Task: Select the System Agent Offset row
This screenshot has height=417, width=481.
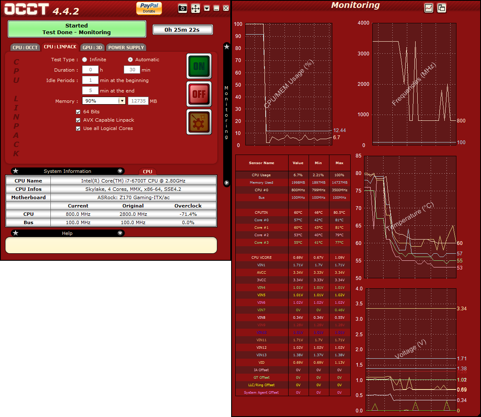Action: click(293, 392)
